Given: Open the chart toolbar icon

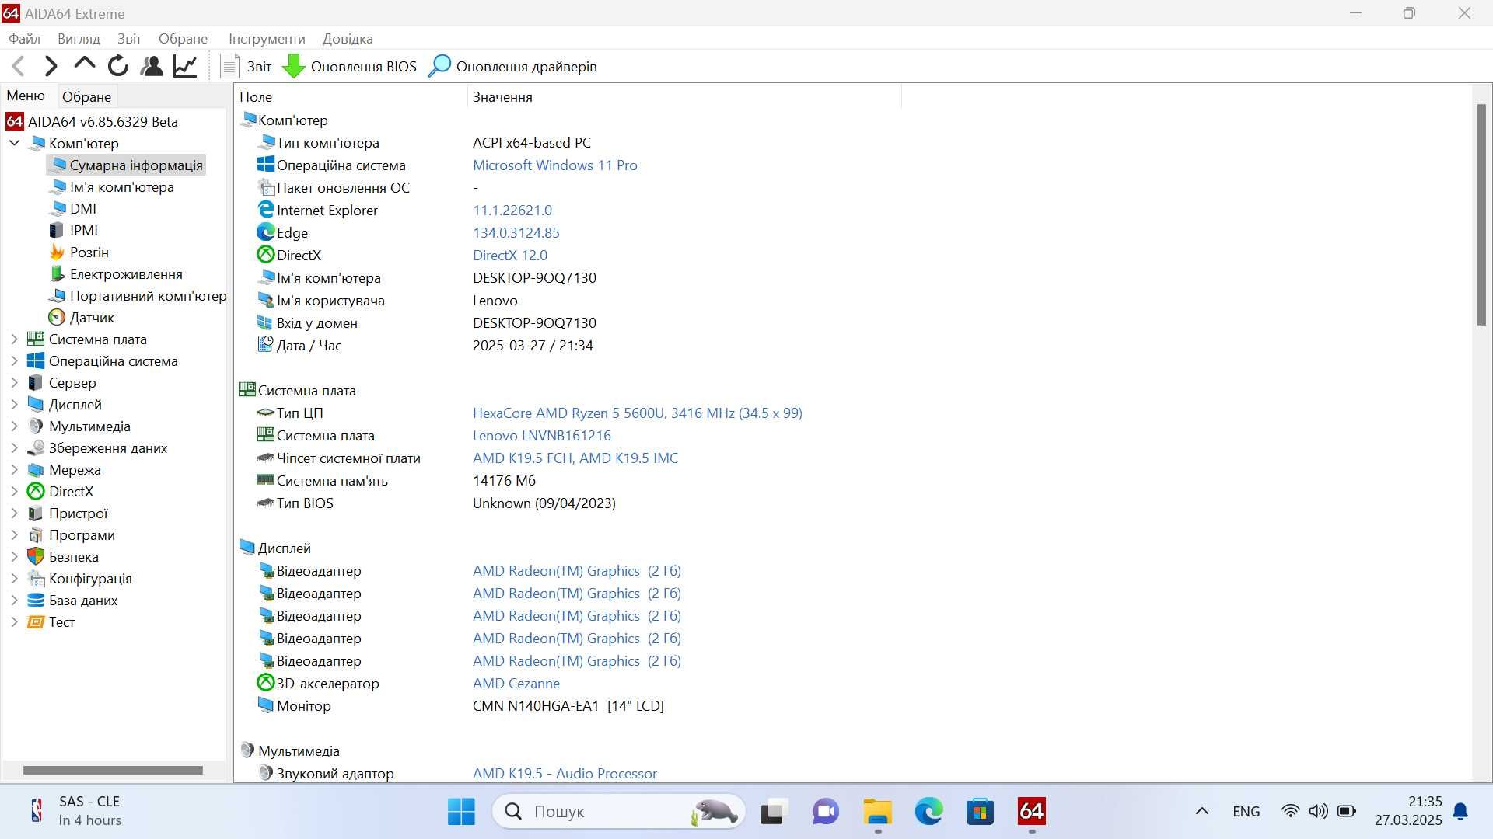Looking at the screenshot, I should pos(185,67).
